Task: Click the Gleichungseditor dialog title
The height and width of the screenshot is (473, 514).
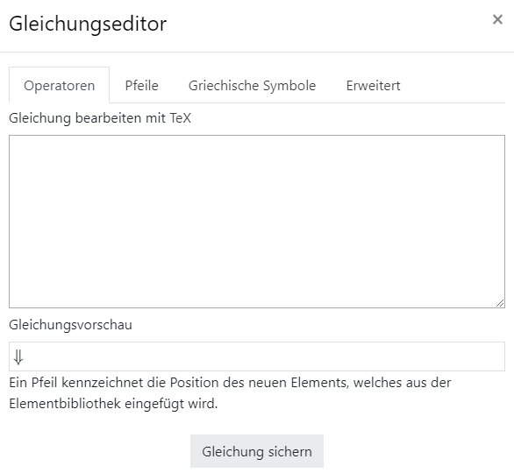Action: coord(88,24)
